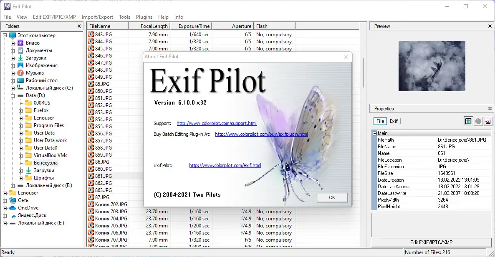
Task: Click the green Загрузки download icon under Этот компьютер
Action: [x=20, y=58]
